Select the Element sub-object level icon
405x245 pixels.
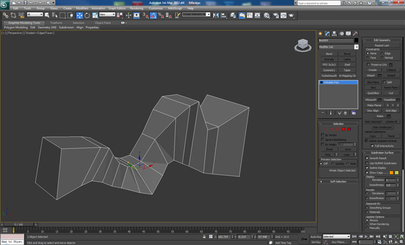point(349,129)
